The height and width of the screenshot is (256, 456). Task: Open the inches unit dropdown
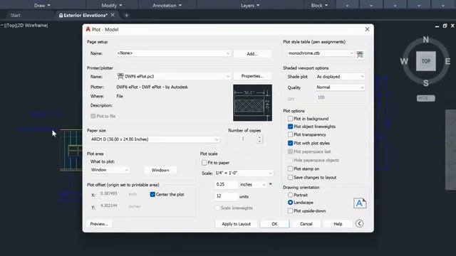252,185
